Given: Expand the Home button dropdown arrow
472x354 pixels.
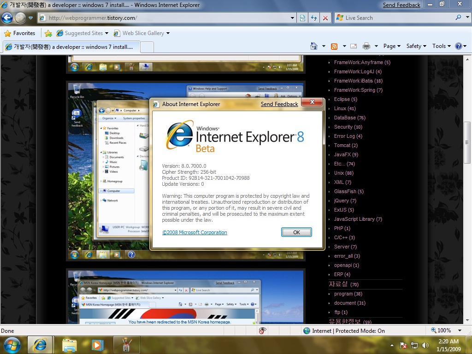Looking at the screenshot, I should (324, 47).
